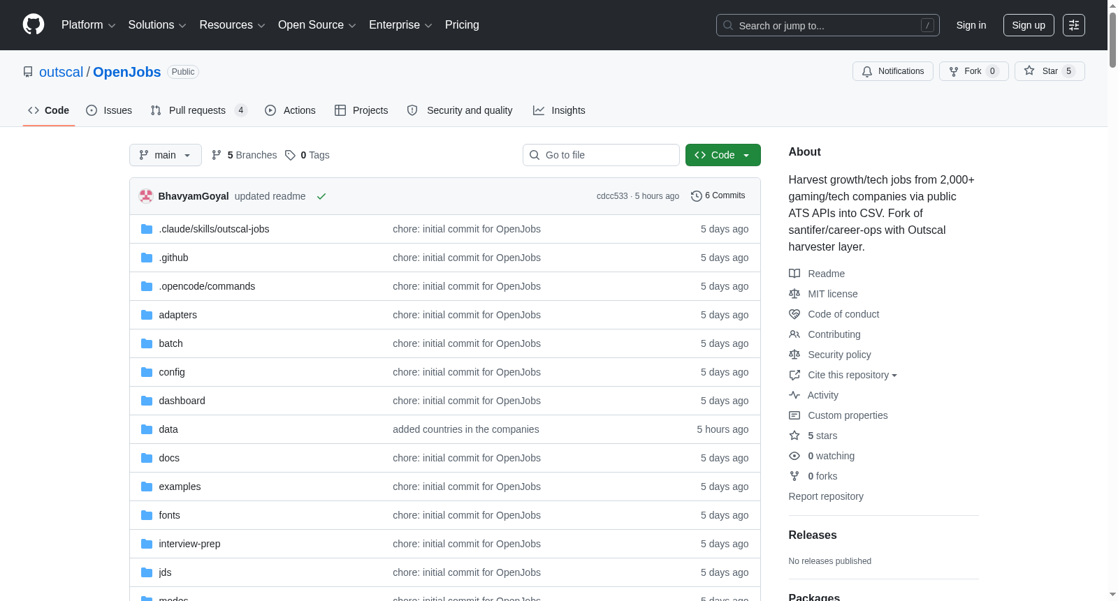Click the examples folder icon
The image size is (1118, 601).
point(147,487)
